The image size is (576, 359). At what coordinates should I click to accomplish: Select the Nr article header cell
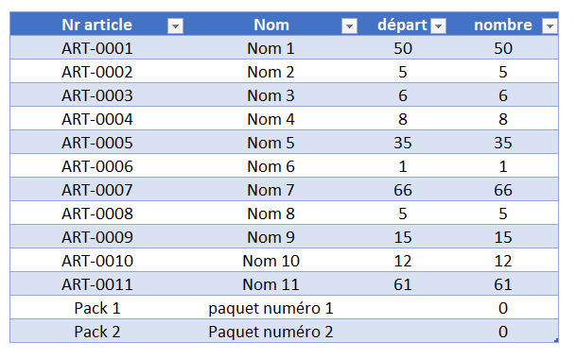coord(97,25)
